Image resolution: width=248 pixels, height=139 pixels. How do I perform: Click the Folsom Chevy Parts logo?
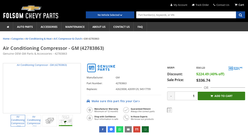(31, 12)
